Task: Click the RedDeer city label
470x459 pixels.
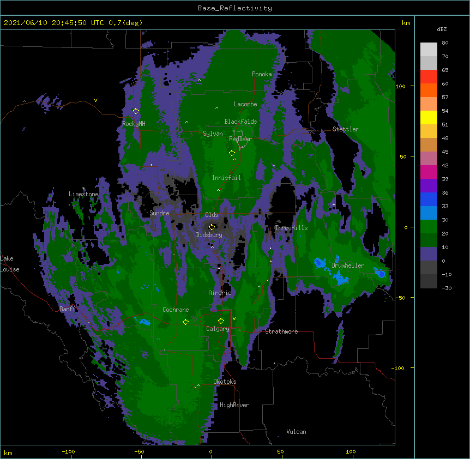Action: 240,139
